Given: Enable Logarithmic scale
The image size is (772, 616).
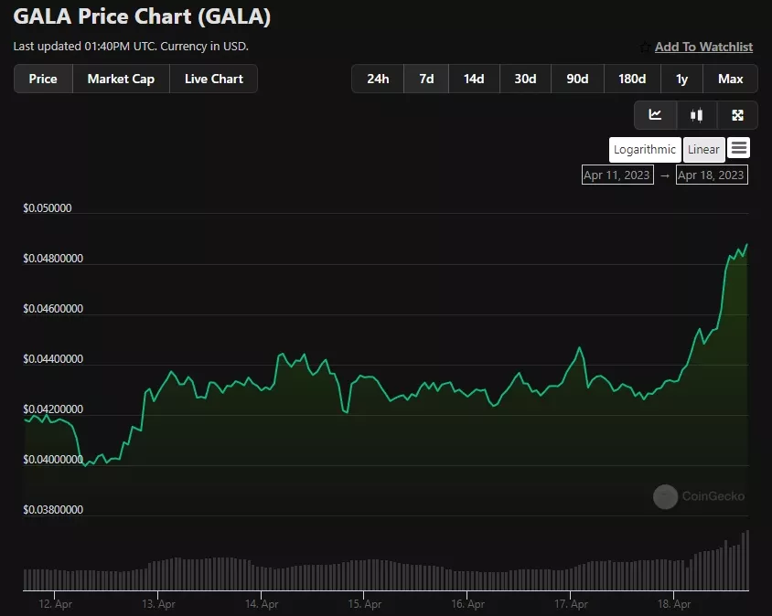Looking at the screenshot, I should tap(645, 150).
